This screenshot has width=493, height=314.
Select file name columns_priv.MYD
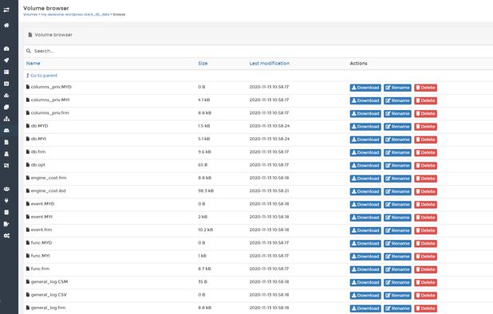pos(51,87)
